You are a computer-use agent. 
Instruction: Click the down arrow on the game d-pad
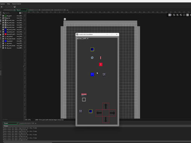click(x=106, y=120)
